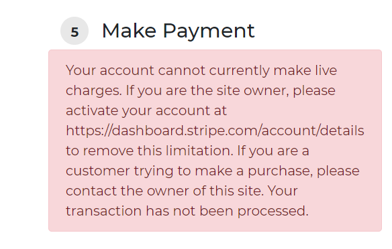Click the word 'please' after 'site owner,'

click(x=314, y=91)
